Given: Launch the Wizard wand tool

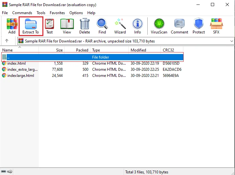Looking at the screenshot, I should click(x=120, y=24).
